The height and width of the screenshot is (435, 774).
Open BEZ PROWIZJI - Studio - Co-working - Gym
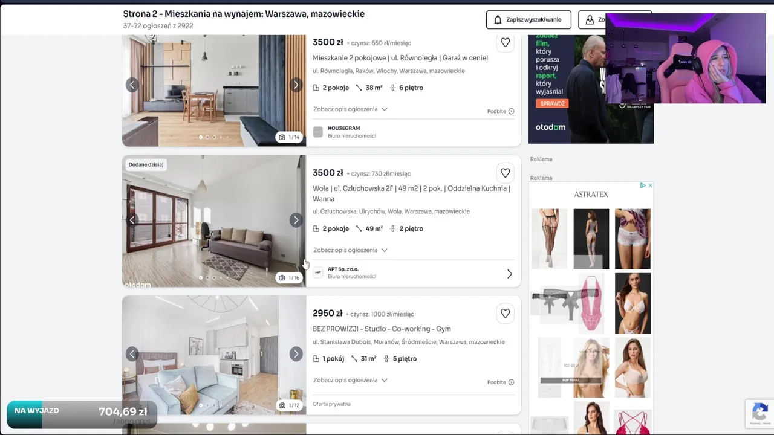pyautogui.click(x=382, y=329)
